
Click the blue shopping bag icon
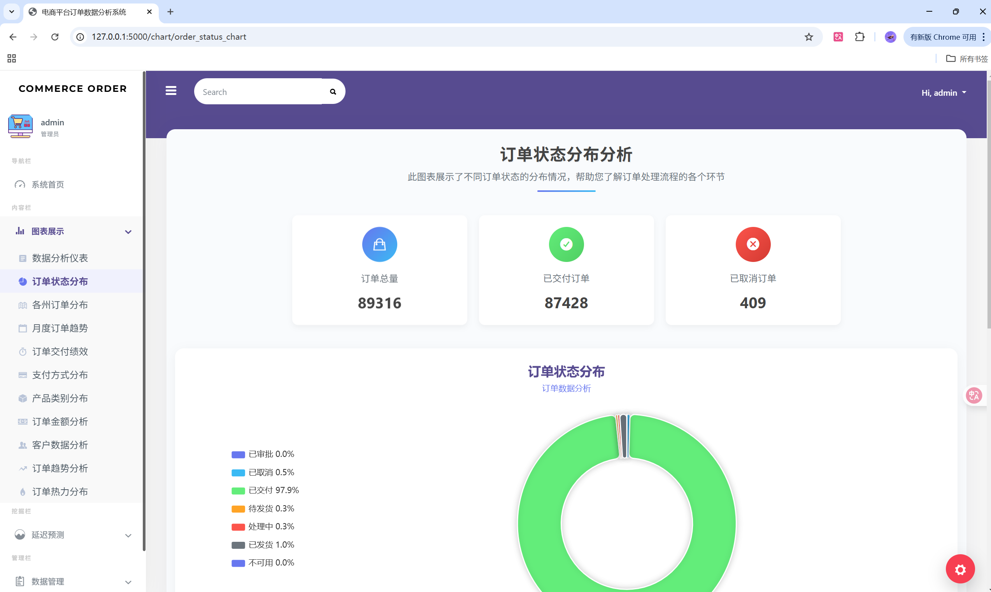(x=379, y=244)
